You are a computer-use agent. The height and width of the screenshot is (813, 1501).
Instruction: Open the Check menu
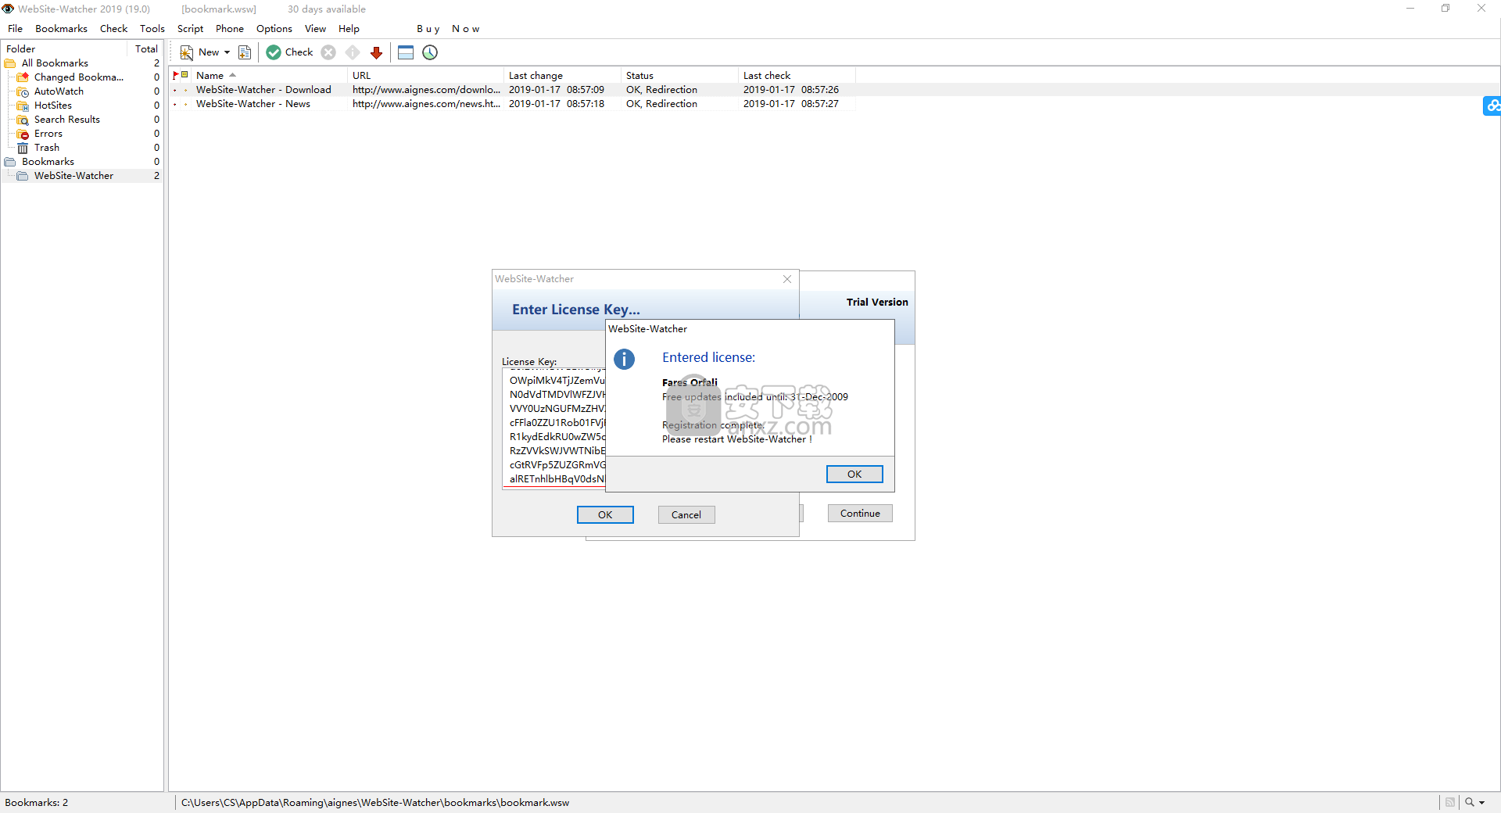point(113,29)
